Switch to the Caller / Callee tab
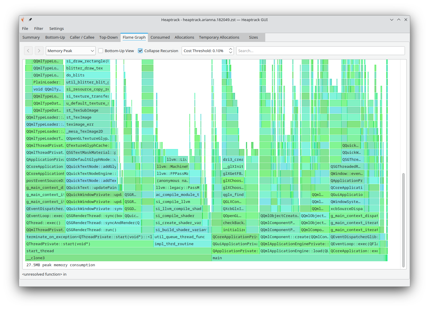Image resolution: width=429 pixels, height=309 pixels. (x=82, y=37)
